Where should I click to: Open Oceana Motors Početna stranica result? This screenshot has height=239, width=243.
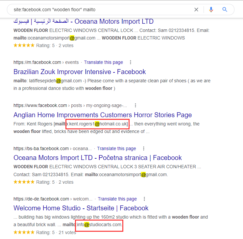tap(97, 158)
